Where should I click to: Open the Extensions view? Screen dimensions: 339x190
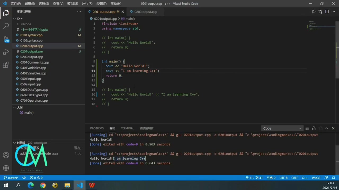(6, 65)
